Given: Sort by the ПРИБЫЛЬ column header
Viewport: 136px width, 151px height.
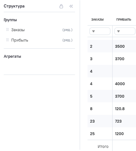Looking at the screenshot, I should [123, 20].
